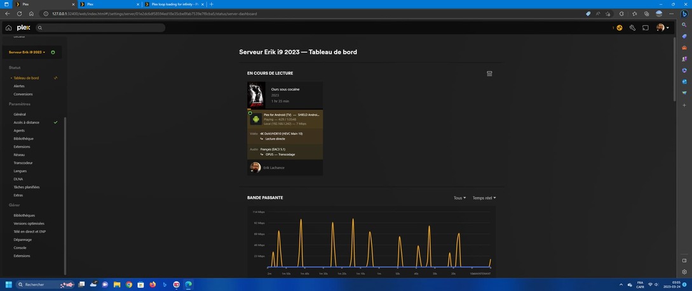Image resolution: width=692 pixels, height=291 pixels.
Task: Open the Bing sidebar button
Action: pos(684,14)
